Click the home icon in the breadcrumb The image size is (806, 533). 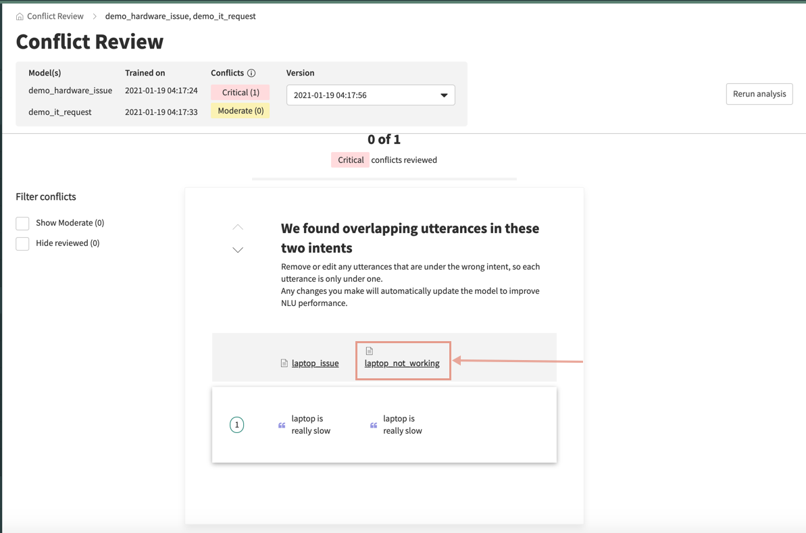20,16
